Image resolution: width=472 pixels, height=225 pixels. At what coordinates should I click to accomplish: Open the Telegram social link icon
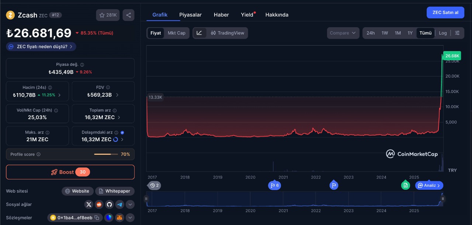tap(119, 204)
